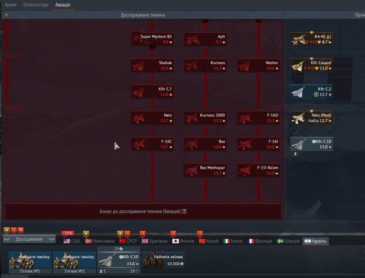Click the A-4E (L) premium aircraft
Screen dimensions: 365x278
312,39
